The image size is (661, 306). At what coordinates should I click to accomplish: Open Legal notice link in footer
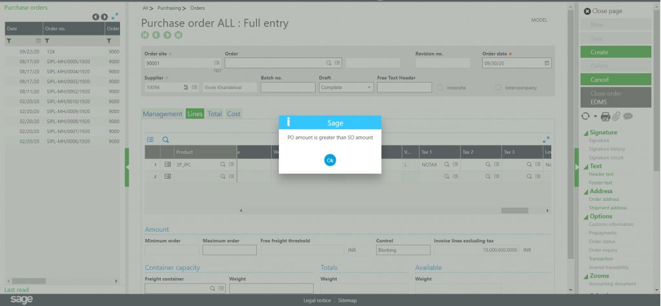317,301
